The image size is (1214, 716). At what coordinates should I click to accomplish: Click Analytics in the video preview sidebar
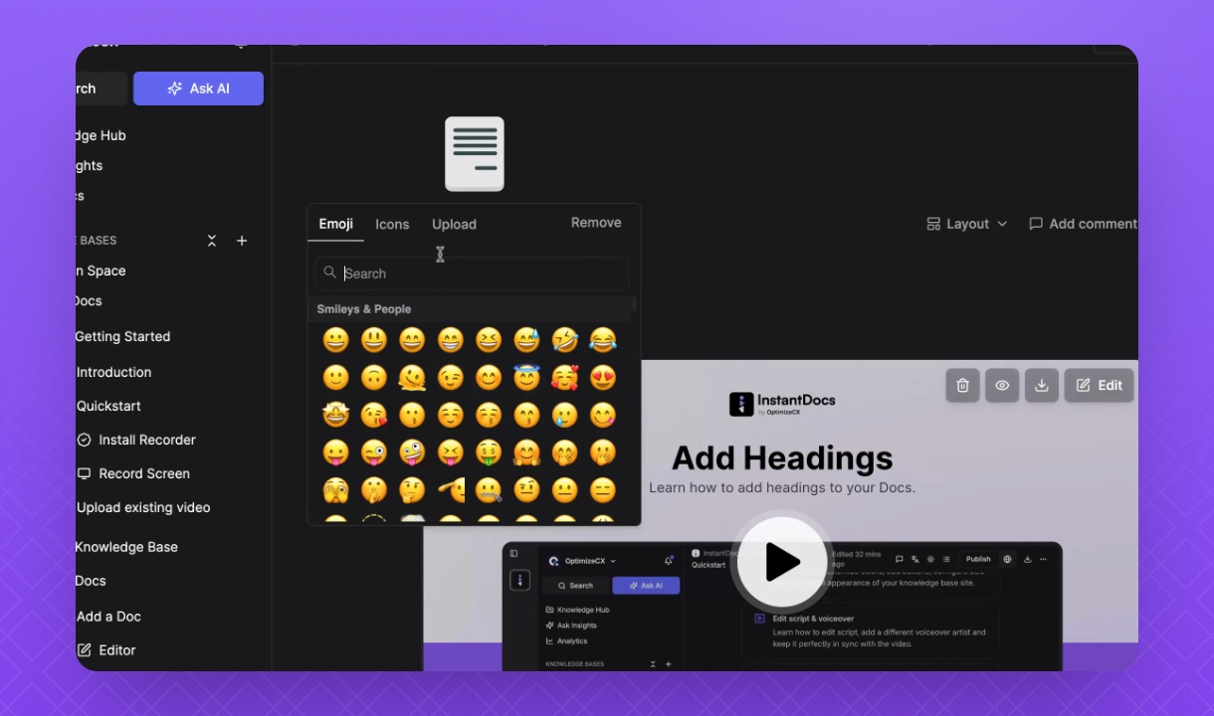tap(566, 641)
